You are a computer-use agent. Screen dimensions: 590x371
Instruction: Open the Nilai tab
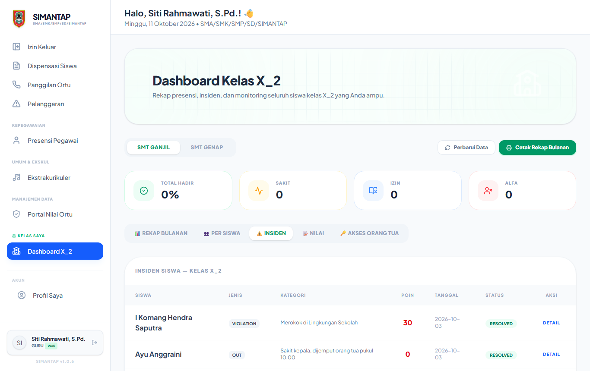click(314, 233)
